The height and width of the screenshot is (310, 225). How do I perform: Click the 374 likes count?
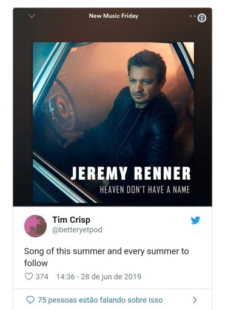tap(42, 277)
